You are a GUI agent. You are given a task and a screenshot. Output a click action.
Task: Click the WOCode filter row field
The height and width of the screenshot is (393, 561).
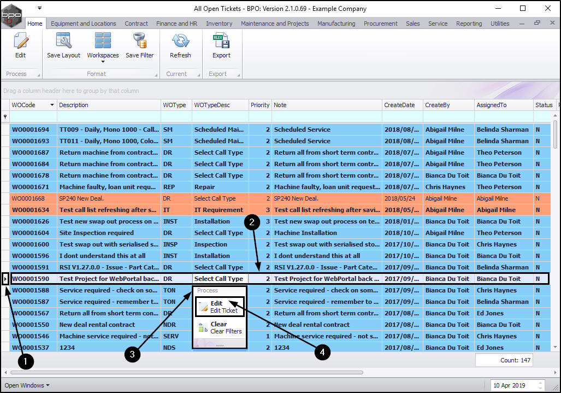pos(33,116)
